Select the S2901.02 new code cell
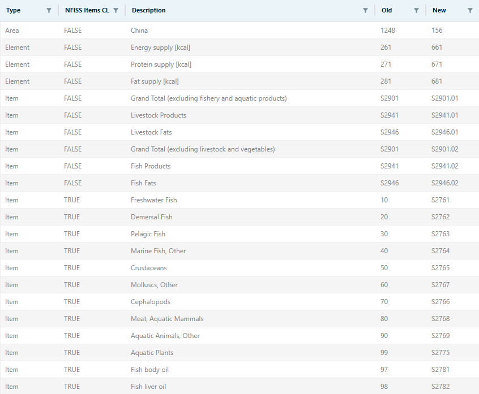Screen dimensions: 479x394 tap(445, 149)
